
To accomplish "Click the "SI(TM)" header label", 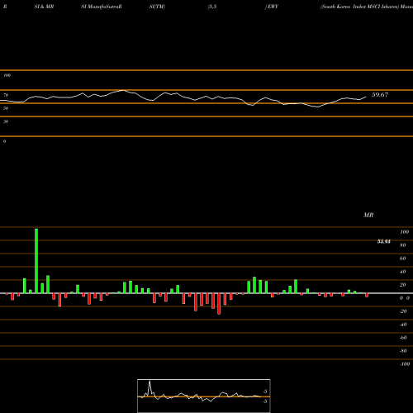I will [x=157, y=7].
